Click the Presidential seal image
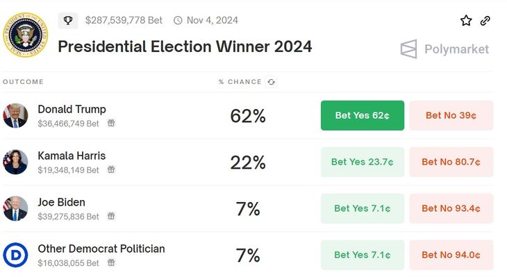 tap(26, 35)
